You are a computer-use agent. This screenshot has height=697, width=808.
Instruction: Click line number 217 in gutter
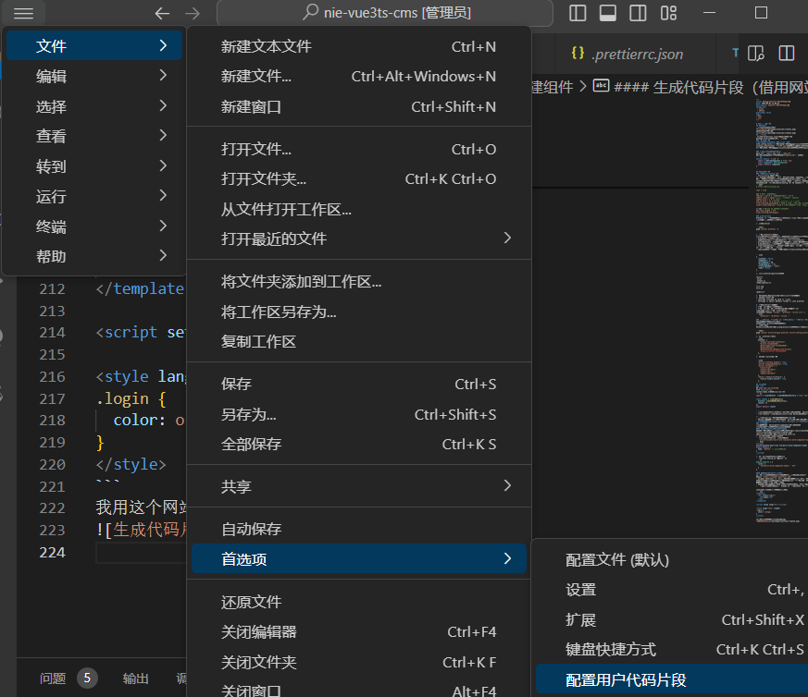[x=52, y=399]
